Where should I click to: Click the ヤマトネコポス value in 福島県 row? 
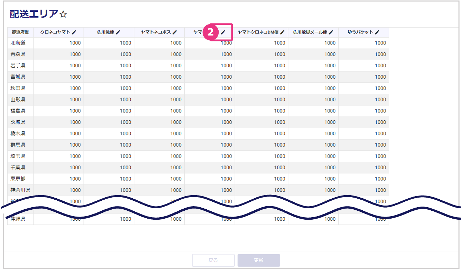[176, 111]
